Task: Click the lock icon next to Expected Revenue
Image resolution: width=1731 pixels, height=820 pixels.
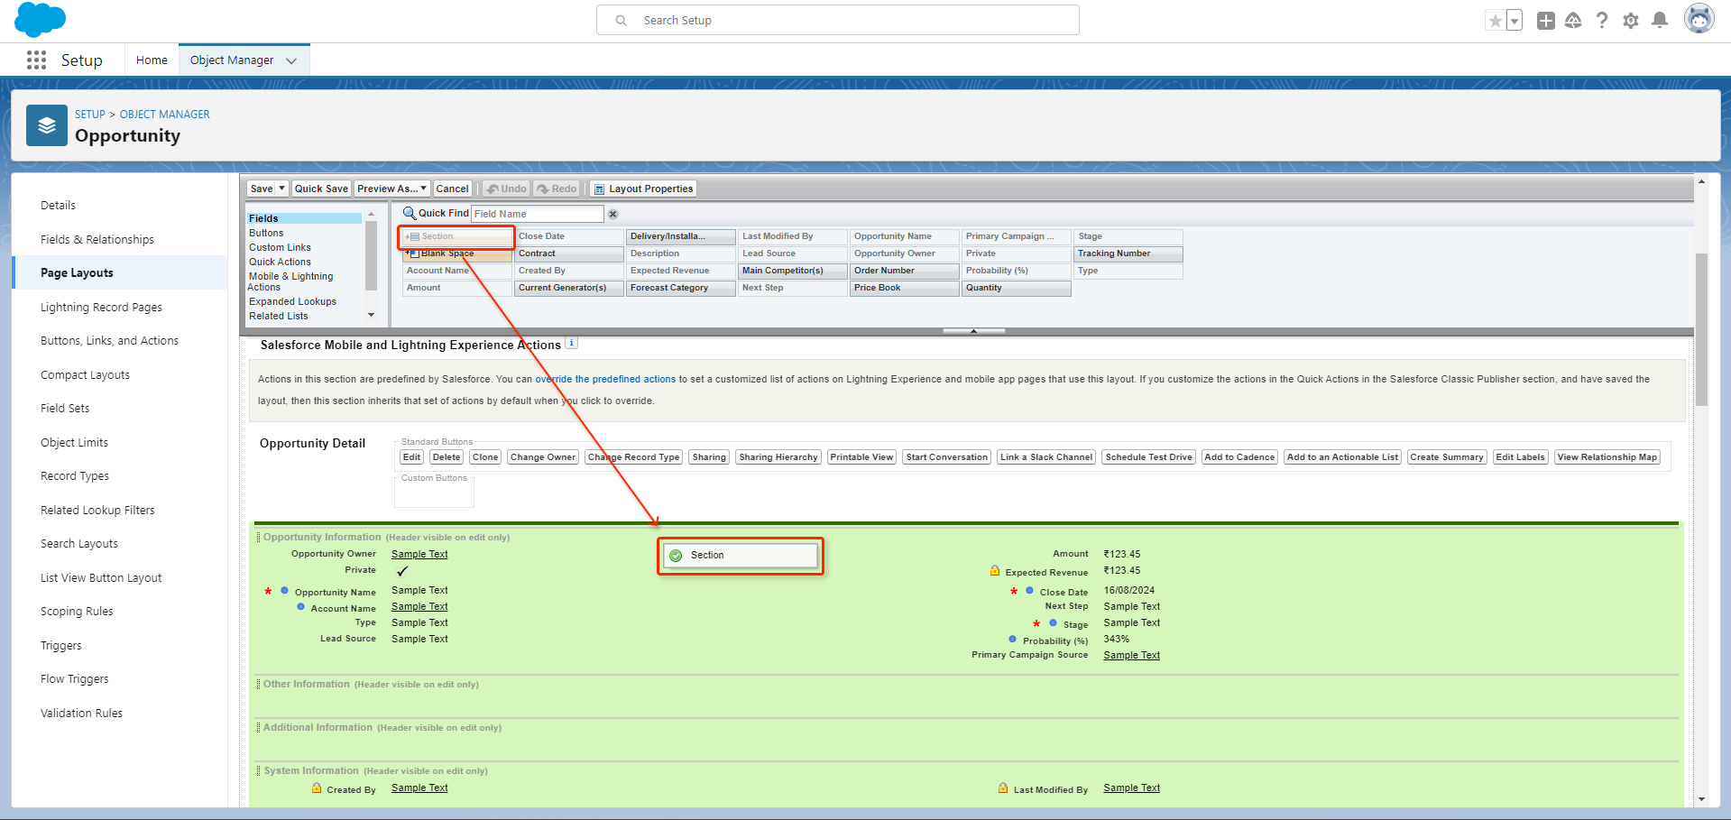Action: click(x=995, y=571)
